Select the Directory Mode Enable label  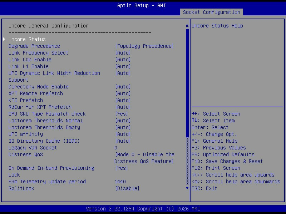pyautogui.click(x=39, y=87)
